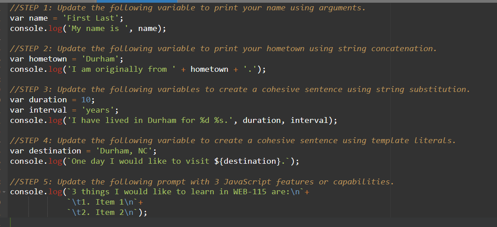Image resolution: width=497 pixels, height=227 pixels.
Task: Click 'var destination' declaration
Action: 45,151
